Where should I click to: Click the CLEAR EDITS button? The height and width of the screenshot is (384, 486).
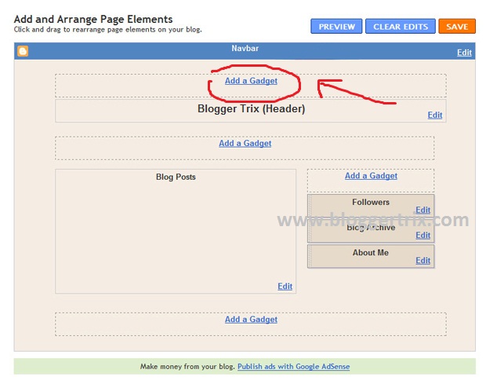coord(401,27)
